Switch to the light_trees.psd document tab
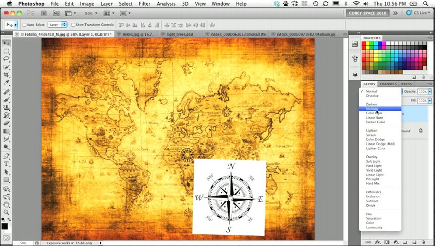Image resolution: width=435 pixels, height=246 pixels. 180,34
